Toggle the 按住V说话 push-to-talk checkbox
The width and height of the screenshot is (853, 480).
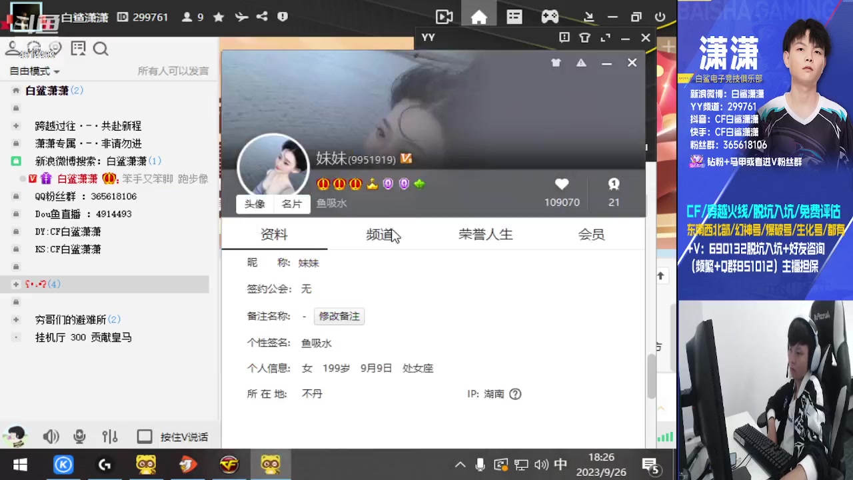point(145,437)
